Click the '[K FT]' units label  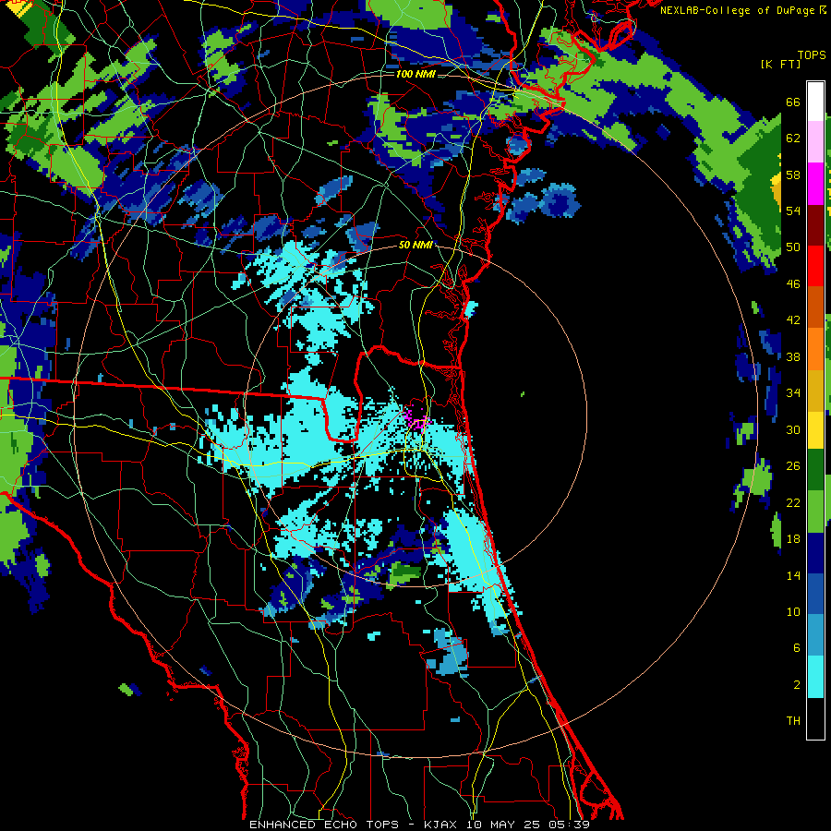tap(781, 64)
